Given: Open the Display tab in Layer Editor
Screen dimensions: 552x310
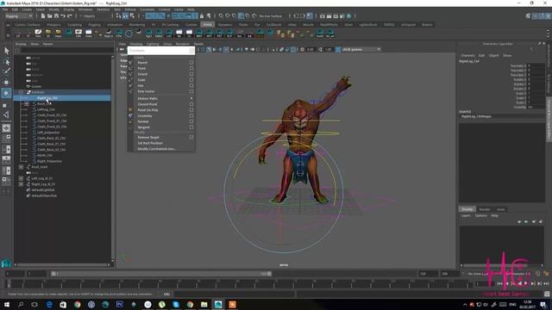Looking at the screenshot, I should point(467,209).
